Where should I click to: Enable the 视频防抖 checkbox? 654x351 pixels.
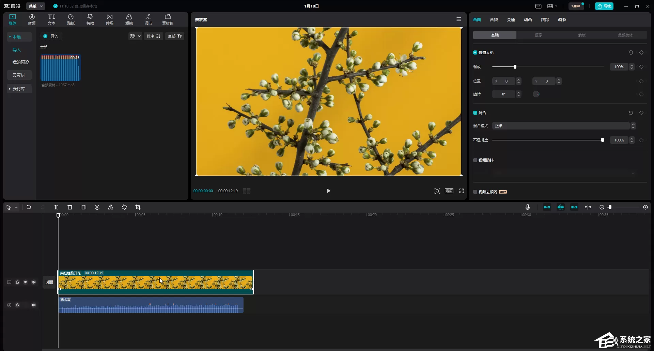click(475, 160)
